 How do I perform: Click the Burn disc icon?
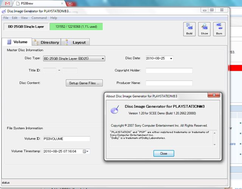(x=219, y=29)
